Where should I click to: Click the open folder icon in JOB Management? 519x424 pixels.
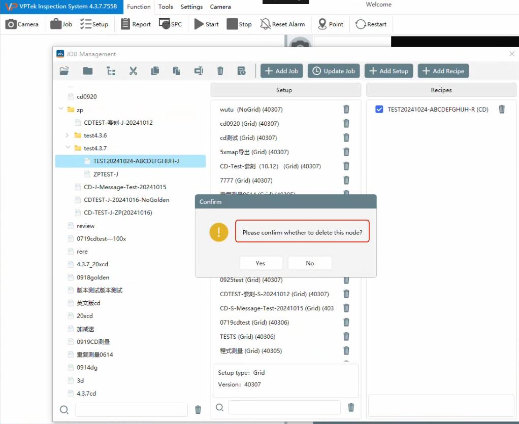(x=64, y=70)
